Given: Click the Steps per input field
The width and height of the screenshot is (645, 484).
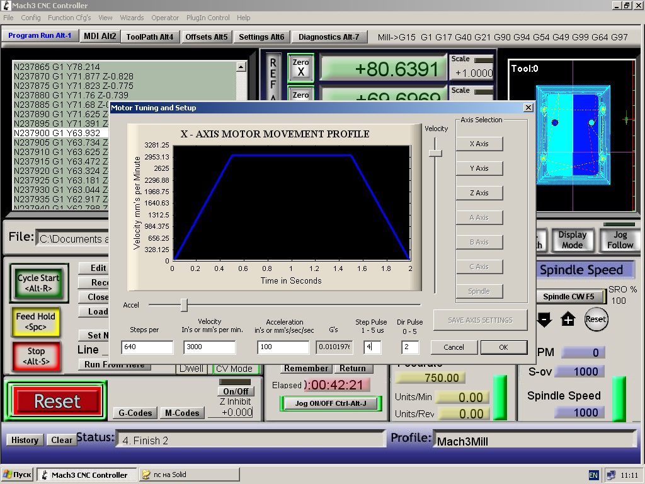Looking at the screenshot, I should [x=147, y=347].
